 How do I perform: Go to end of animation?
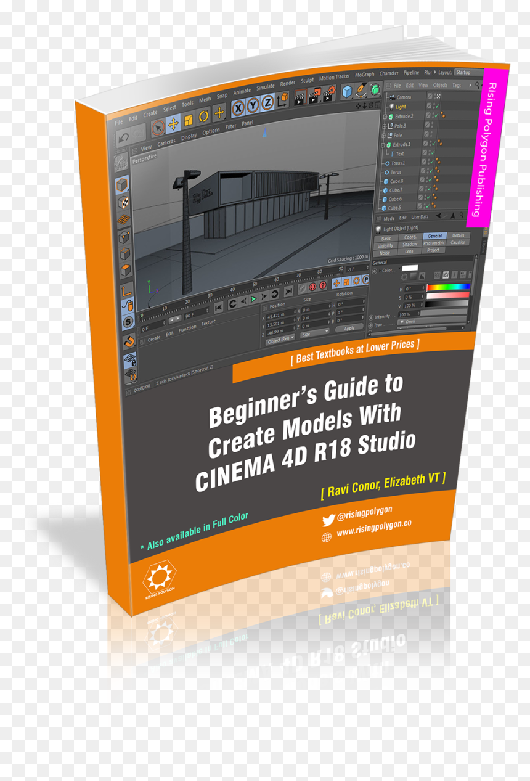point(287,292)
